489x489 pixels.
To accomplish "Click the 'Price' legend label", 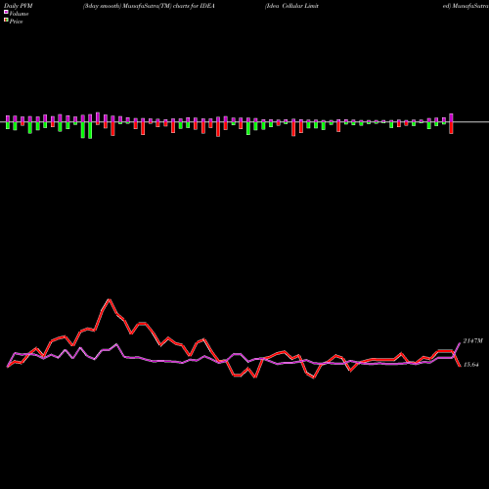I will coord(16,22).
